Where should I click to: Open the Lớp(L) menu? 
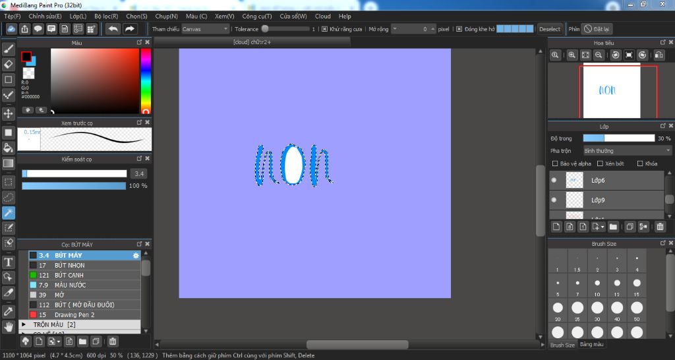(78, 16)
